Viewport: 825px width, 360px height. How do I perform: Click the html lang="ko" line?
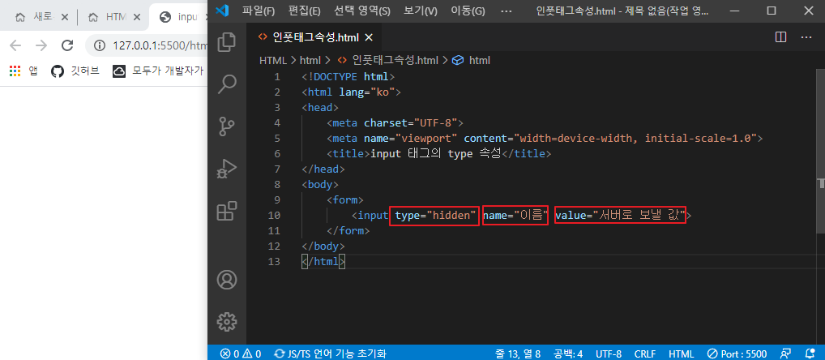point(352,92)
